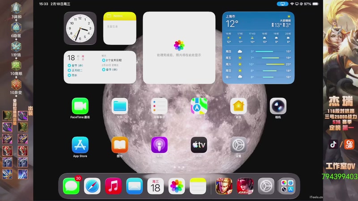
Task: Tap the 周四 forecast row in weather
Action: [258, 51]
